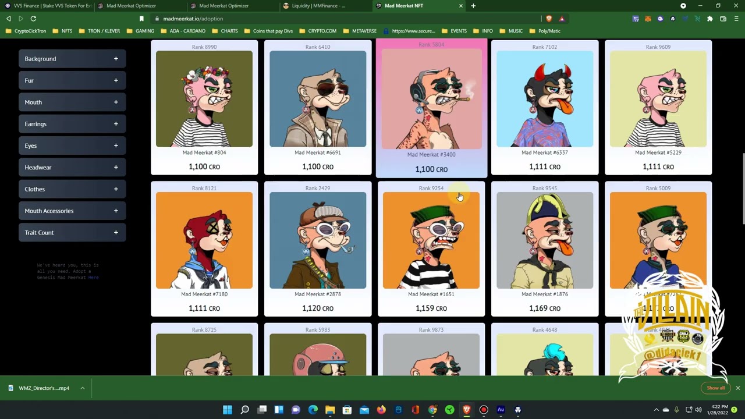
Task: Expand the Headwear filter
Action: coord(72,168)
